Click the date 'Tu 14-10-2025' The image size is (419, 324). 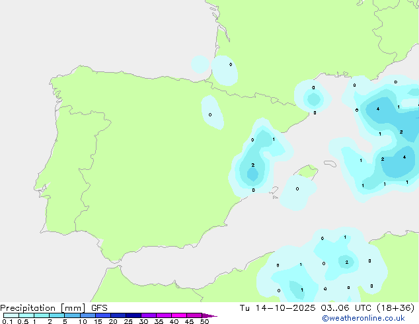point(278,308)
